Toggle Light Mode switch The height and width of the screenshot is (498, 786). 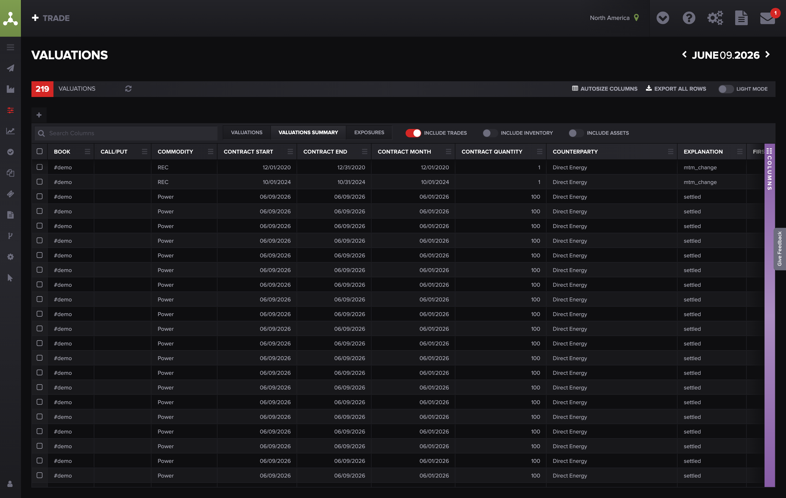click(726, 89)
